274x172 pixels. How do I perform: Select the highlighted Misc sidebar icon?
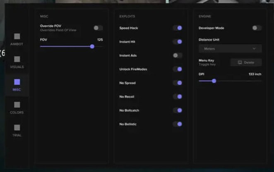tap(17, 82)
